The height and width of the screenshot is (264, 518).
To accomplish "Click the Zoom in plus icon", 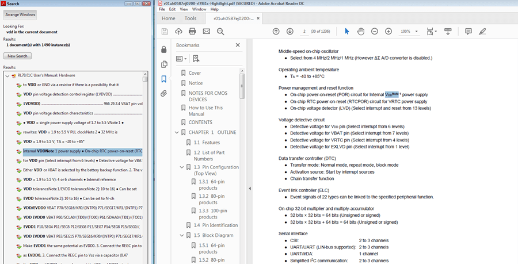I will pos(389,31).
